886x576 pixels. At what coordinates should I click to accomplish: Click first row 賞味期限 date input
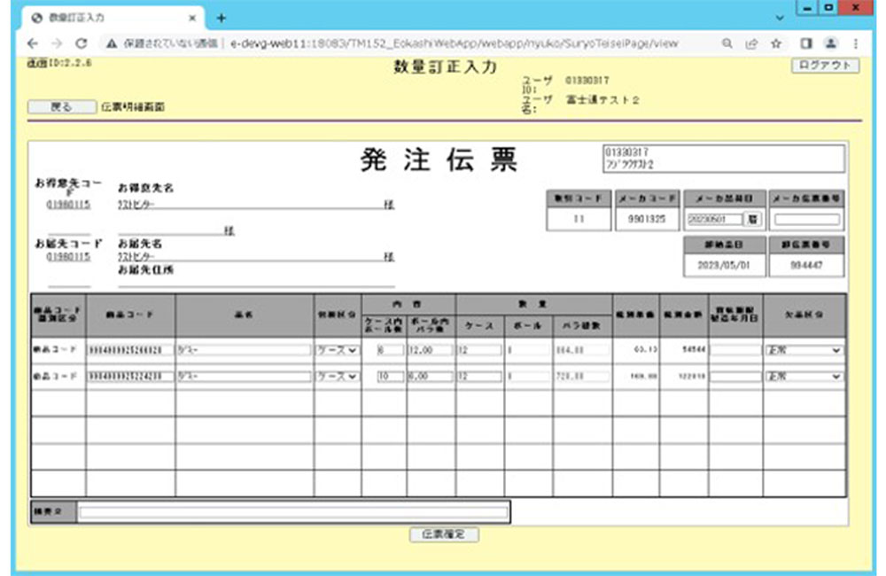coord(735,350)
